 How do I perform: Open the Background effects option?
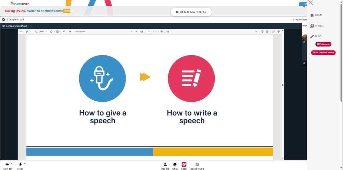(197, 166)
